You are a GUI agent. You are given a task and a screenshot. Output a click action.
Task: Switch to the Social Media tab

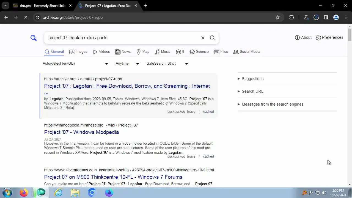[x=247, y=52]
